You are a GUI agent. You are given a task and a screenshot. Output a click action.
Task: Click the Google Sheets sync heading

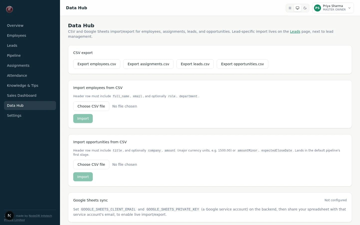[x=90, y=200]
